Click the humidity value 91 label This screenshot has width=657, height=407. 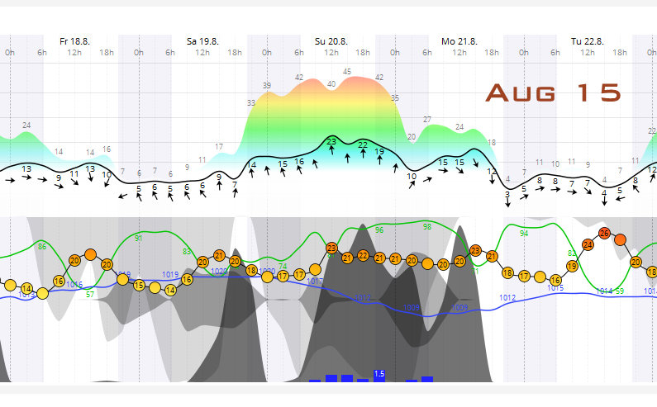tap(139, 238)
